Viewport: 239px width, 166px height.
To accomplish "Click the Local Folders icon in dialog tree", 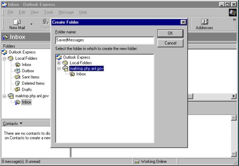I will pos(65,63).
